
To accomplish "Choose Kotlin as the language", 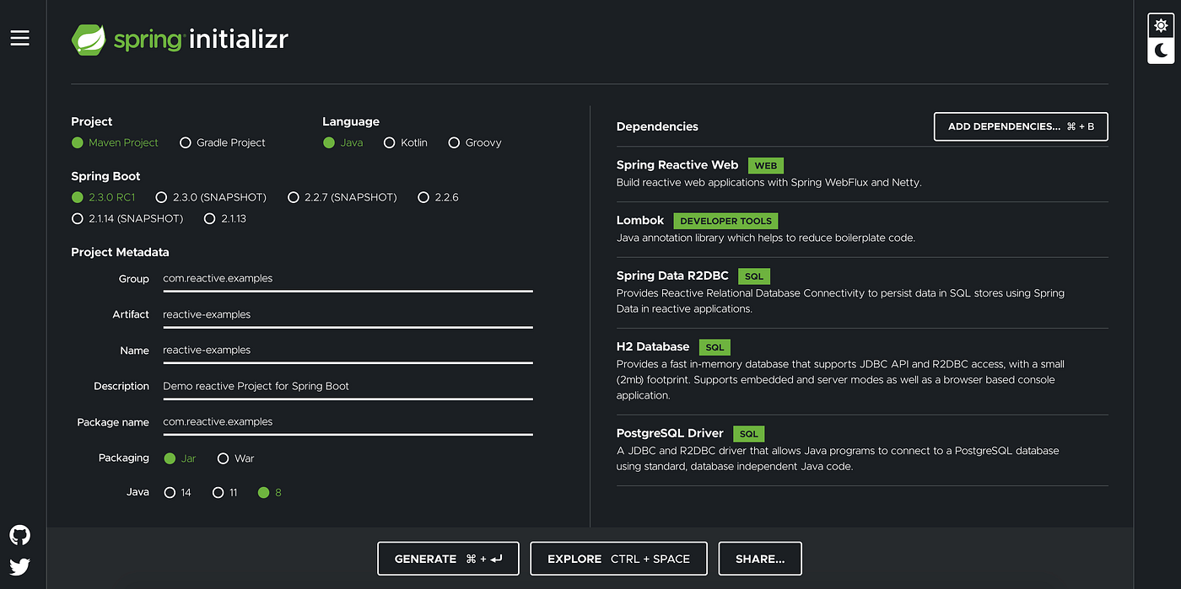I will click(x=405, y=143).
